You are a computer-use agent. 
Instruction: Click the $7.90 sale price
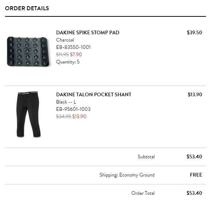point(76,54)
